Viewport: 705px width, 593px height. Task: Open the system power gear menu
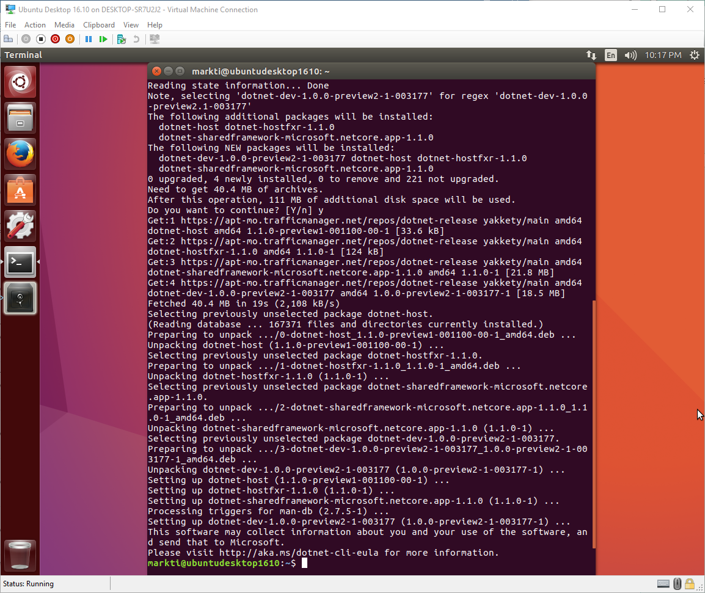(694, 55)
